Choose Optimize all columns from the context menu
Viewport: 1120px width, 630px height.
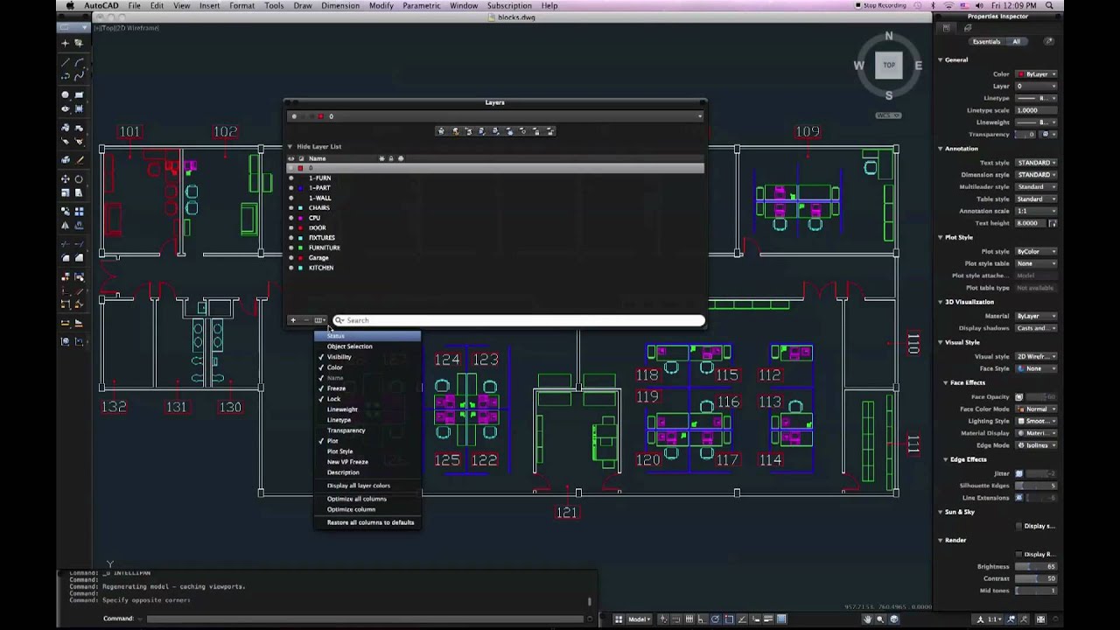click(356, 499)
